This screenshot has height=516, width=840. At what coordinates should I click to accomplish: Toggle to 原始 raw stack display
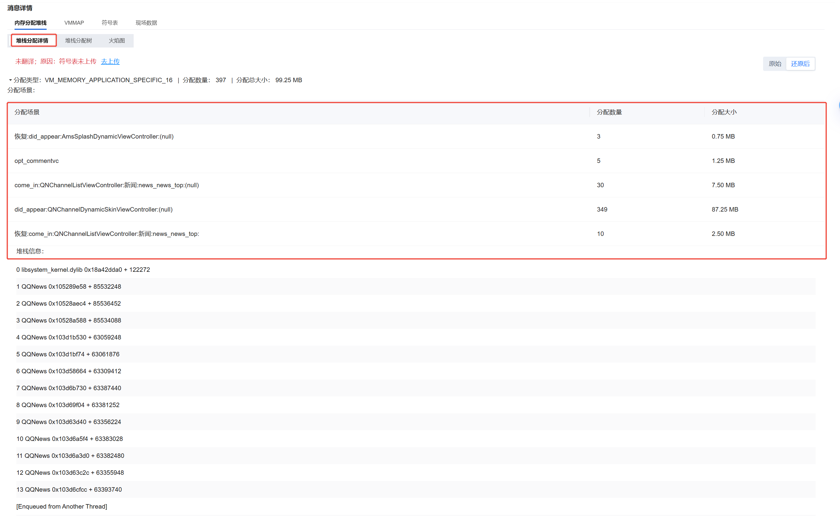point(775,64)
